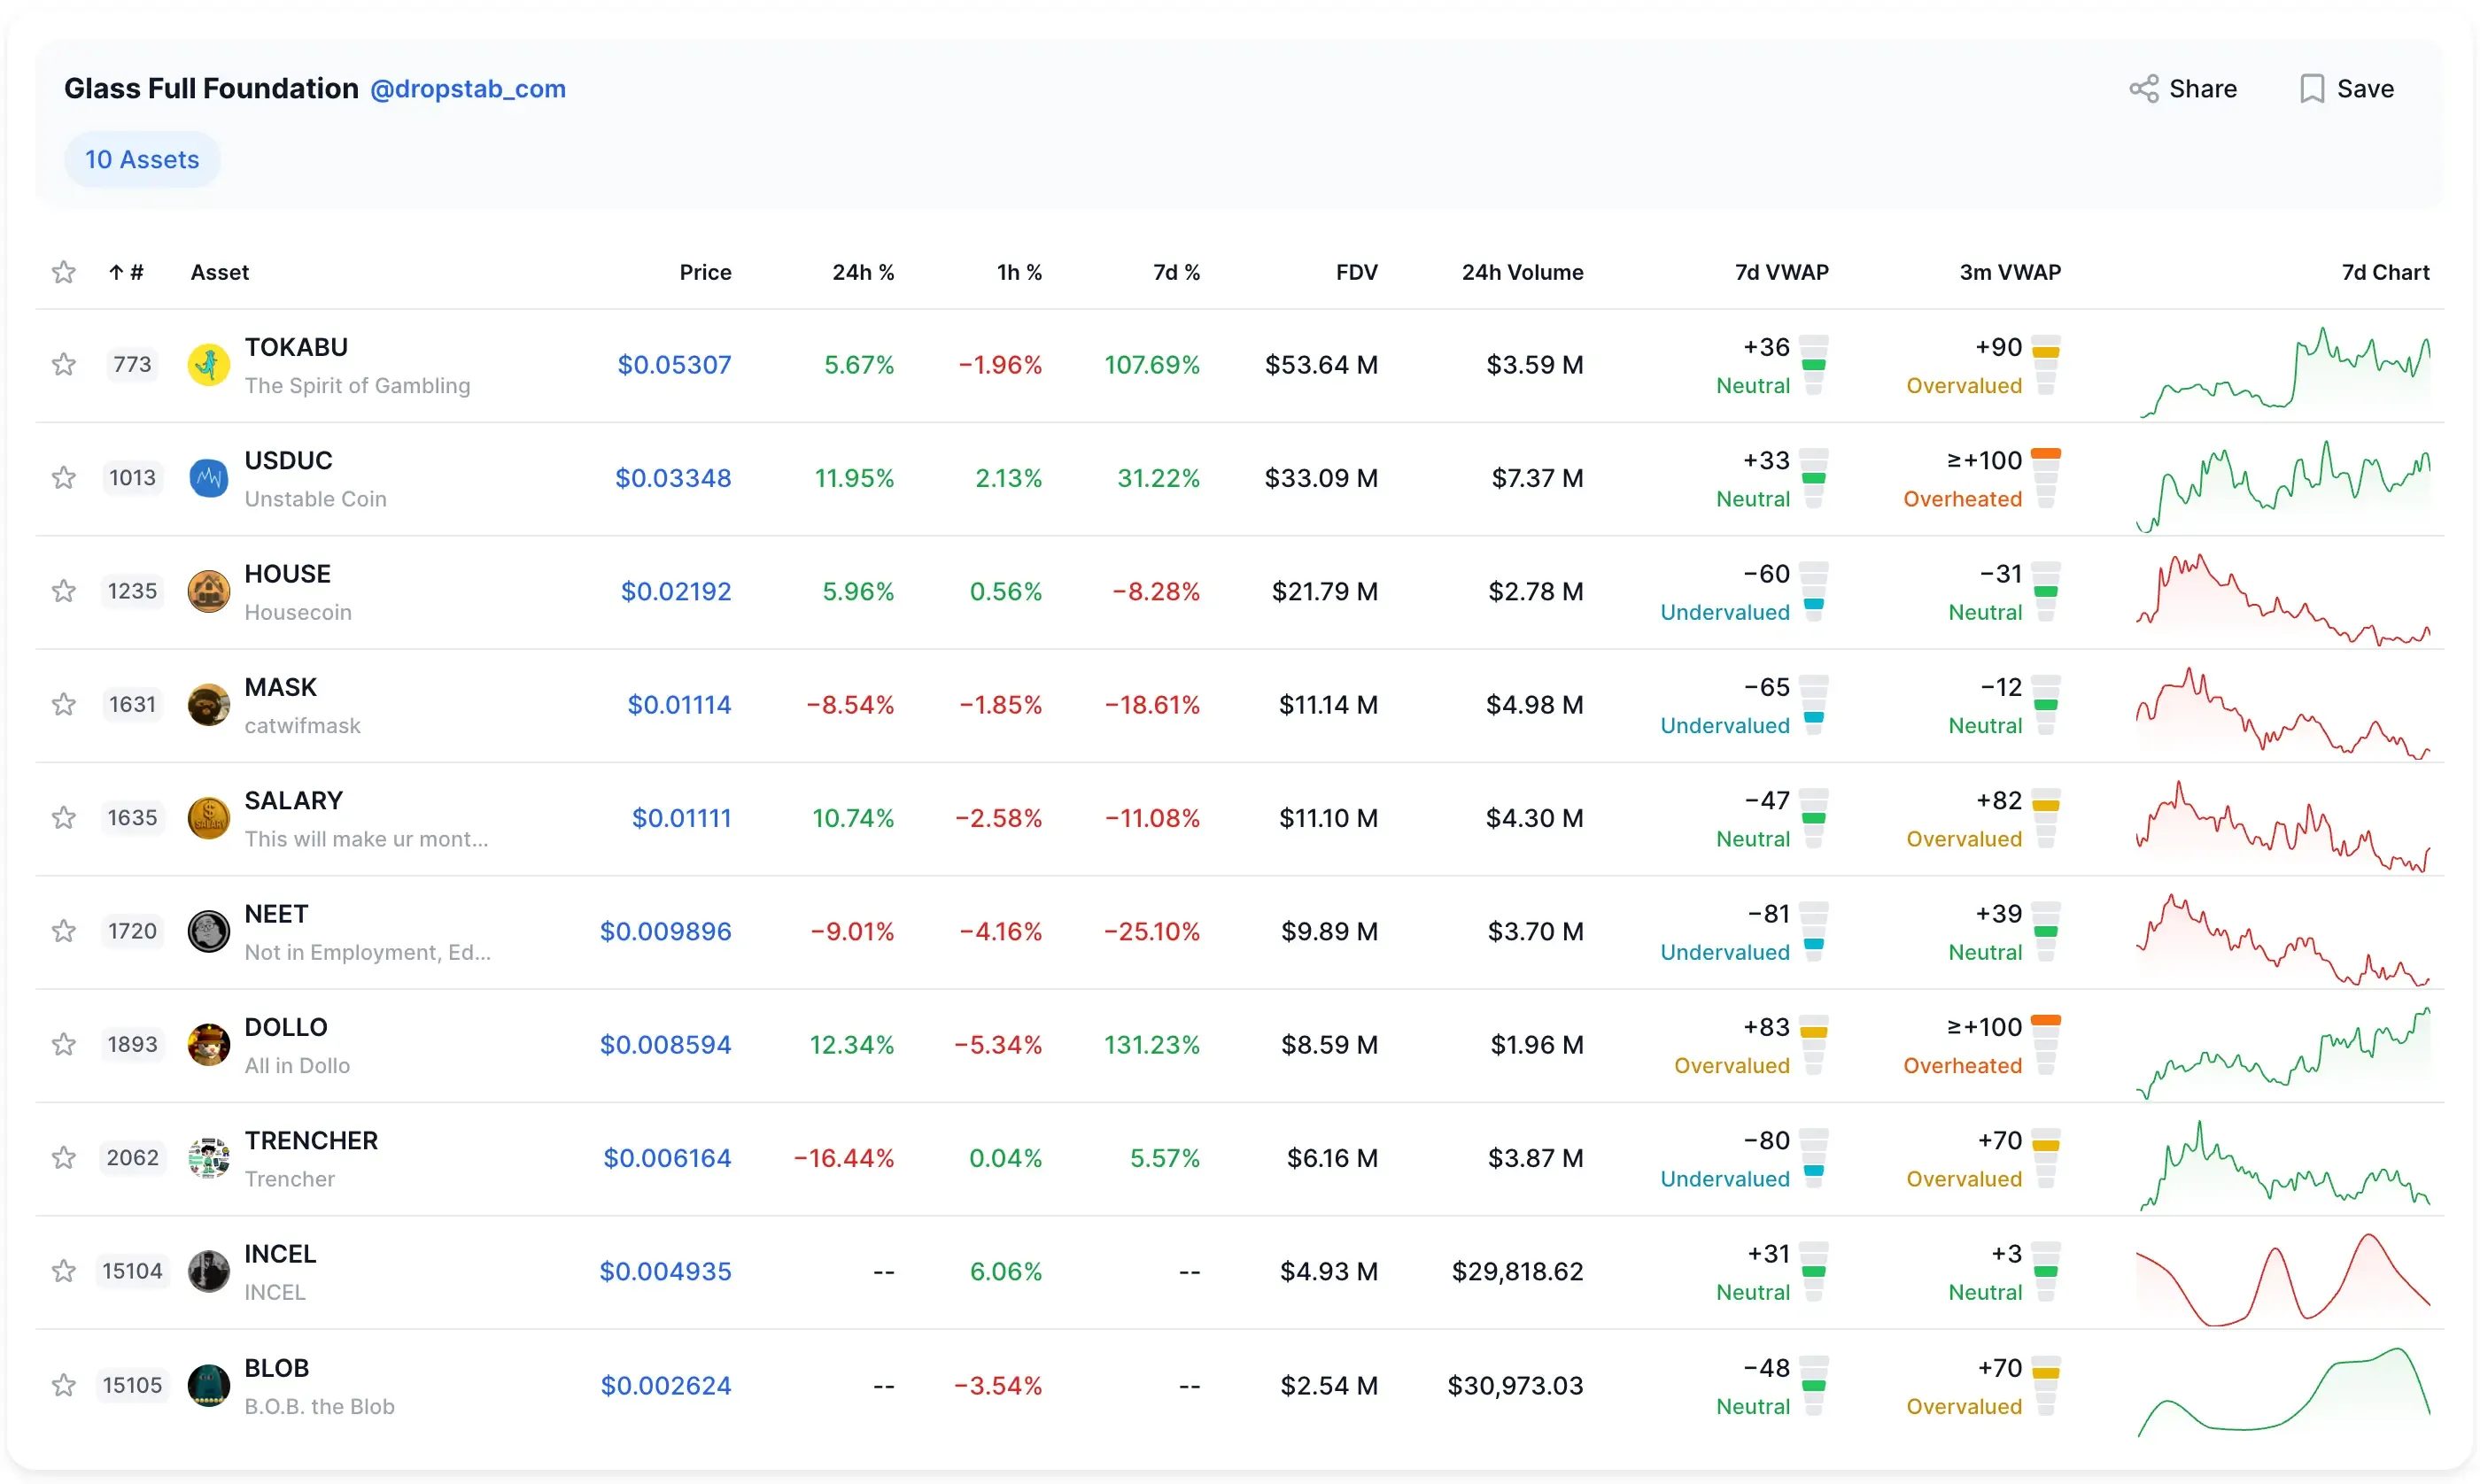Favorite the TOKABU row with star
This screenshot has width=2480, height=1484.
(x=64, y=365)
